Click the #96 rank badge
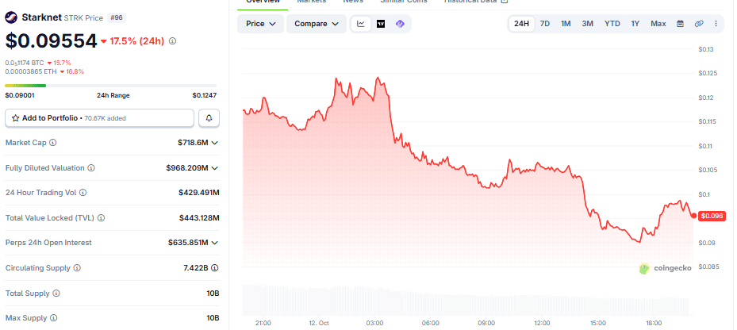Screen dimensions: 737x330 pos(117,18)
